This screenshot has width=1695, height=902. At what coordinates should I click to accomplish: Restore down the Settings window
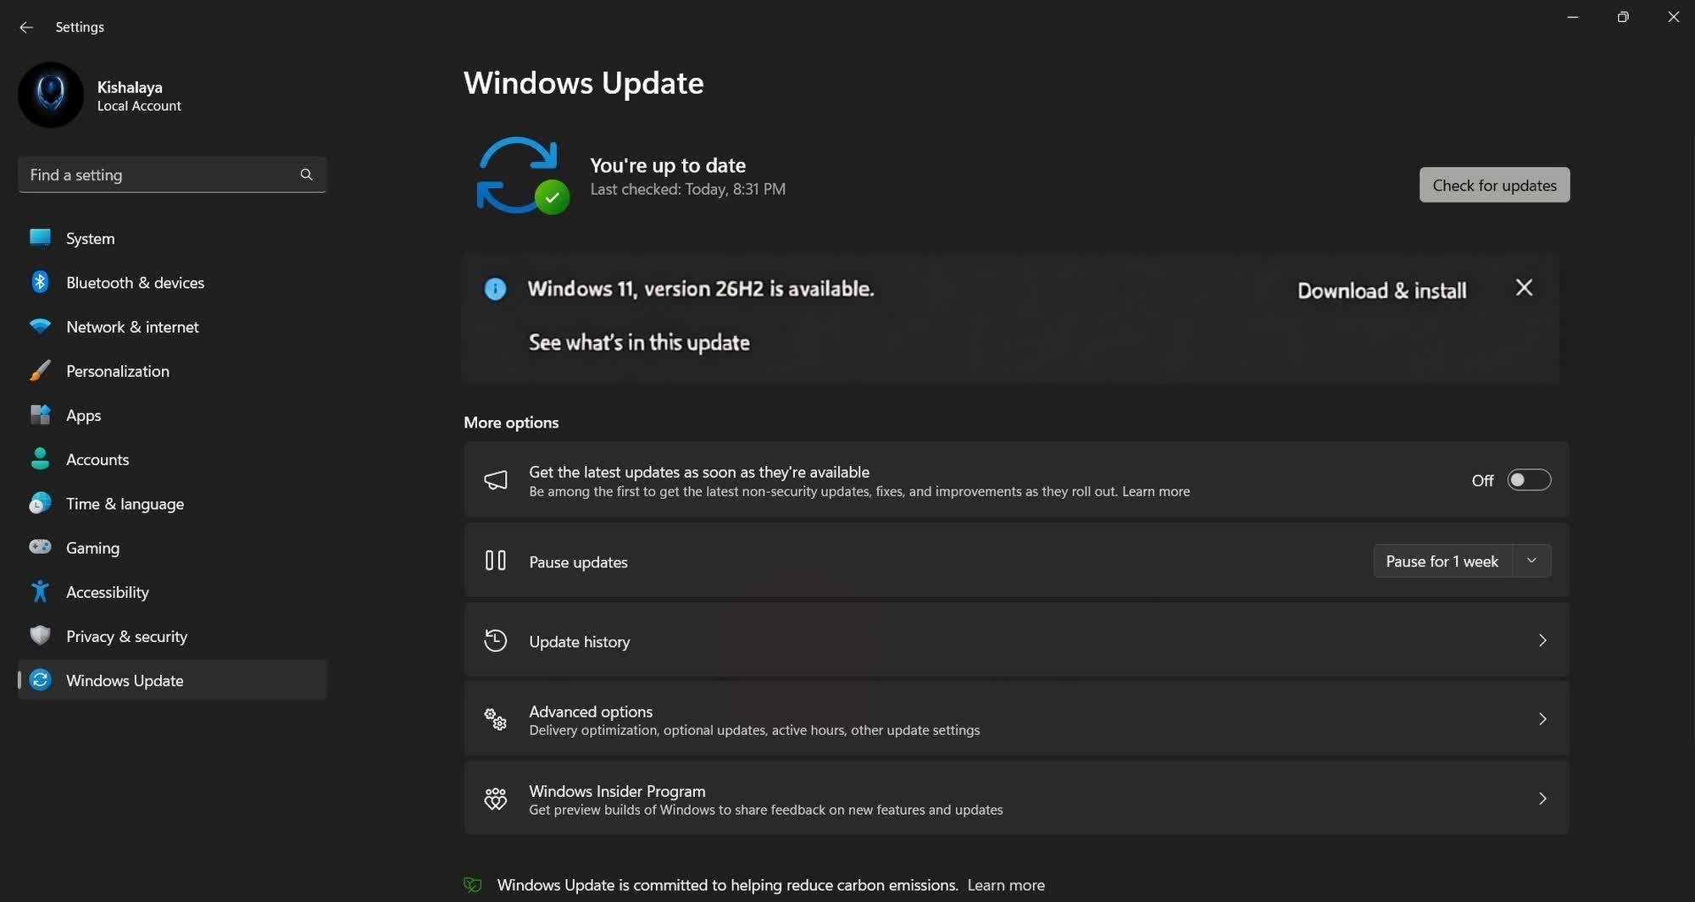tap(1623, 17)
